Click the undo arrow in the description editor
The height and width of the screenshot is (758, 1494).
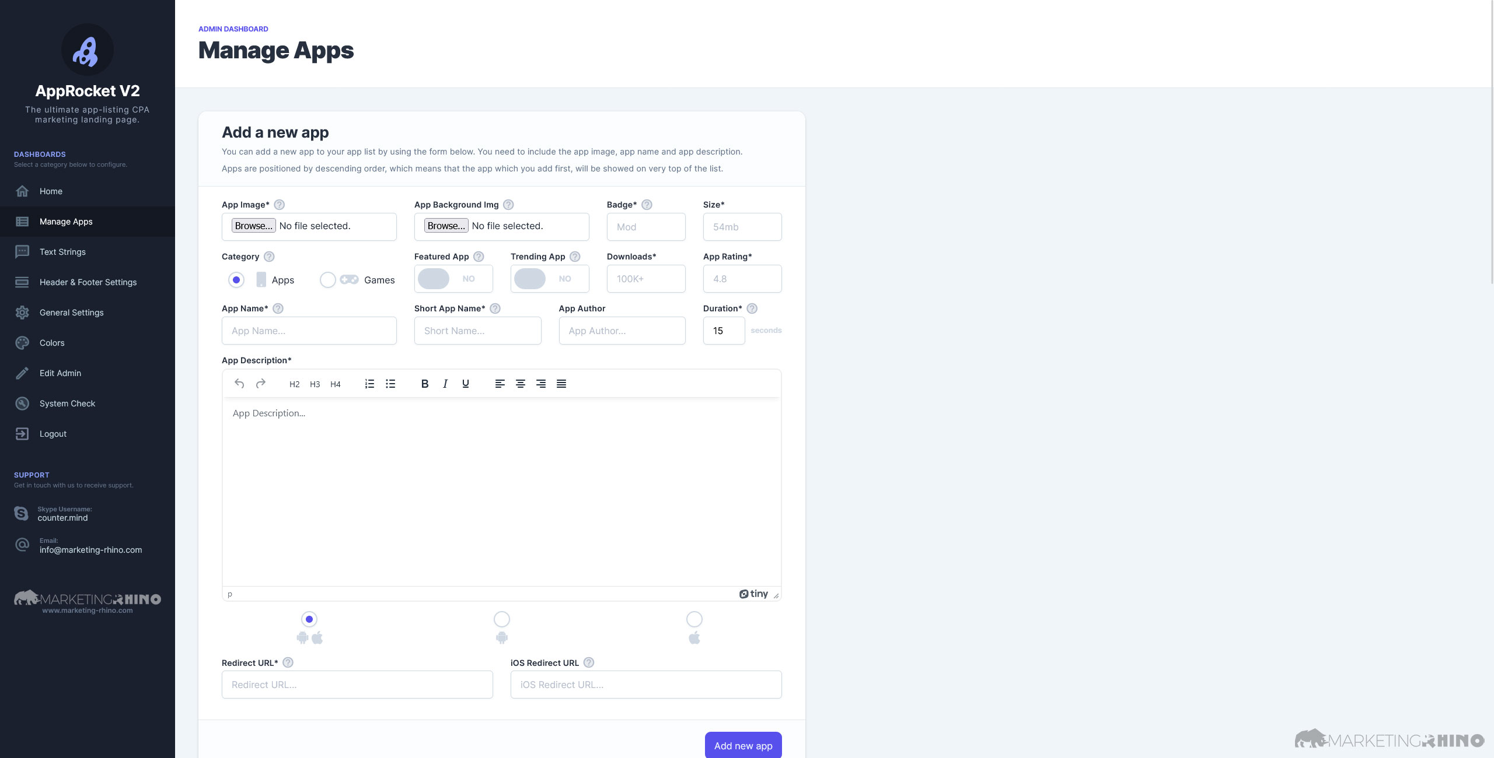tap(239, 384)
